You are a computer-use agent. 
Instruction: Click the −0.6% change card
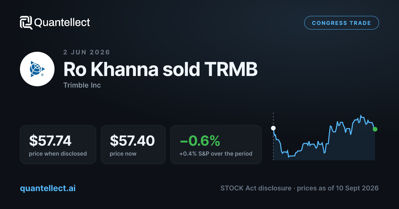pos(216,145)
